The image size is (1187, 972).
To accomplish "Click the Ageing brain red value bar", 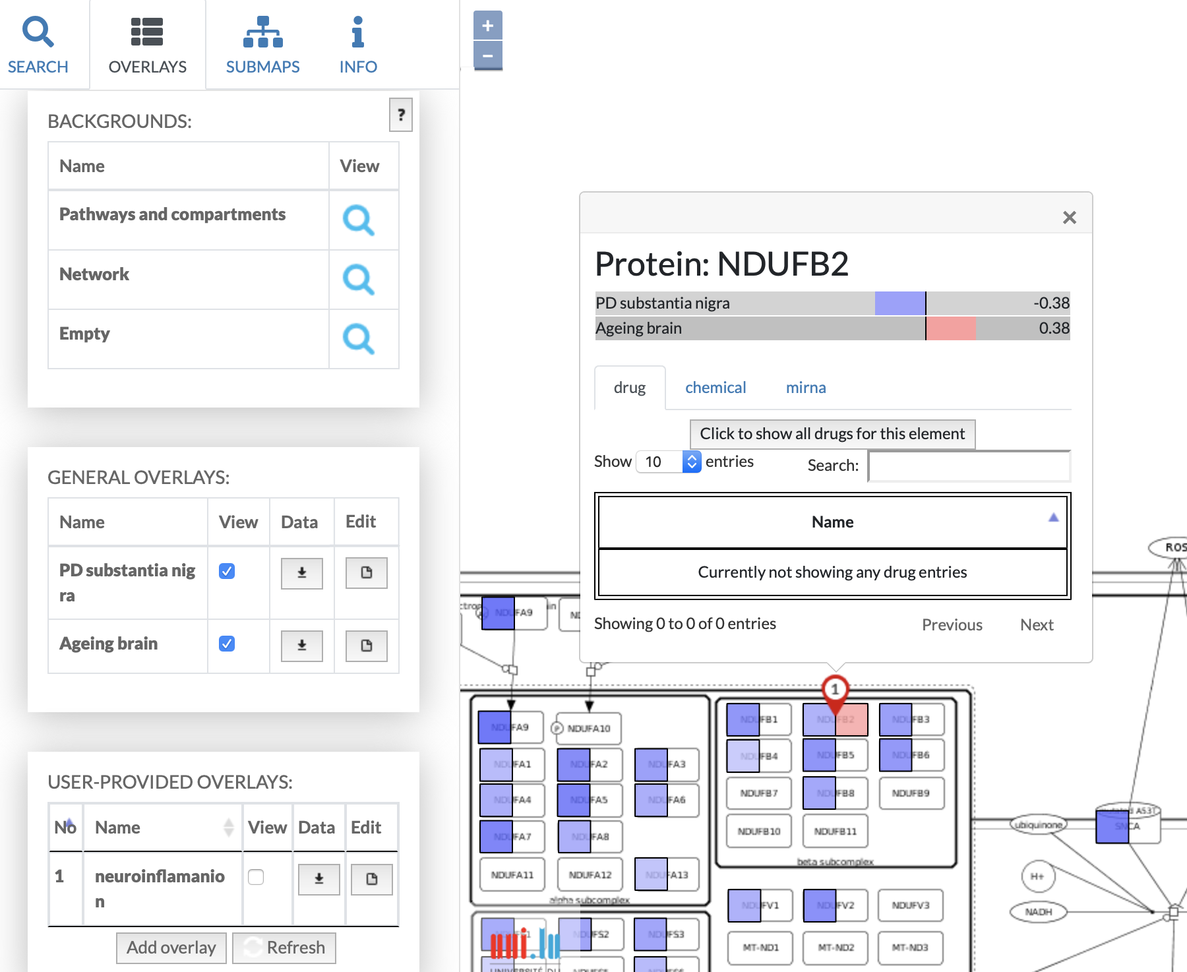I will pyautogui.click(x=950, y=328).
